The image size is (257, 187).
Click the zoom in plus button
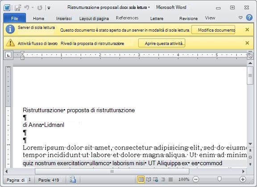point(243,179)
